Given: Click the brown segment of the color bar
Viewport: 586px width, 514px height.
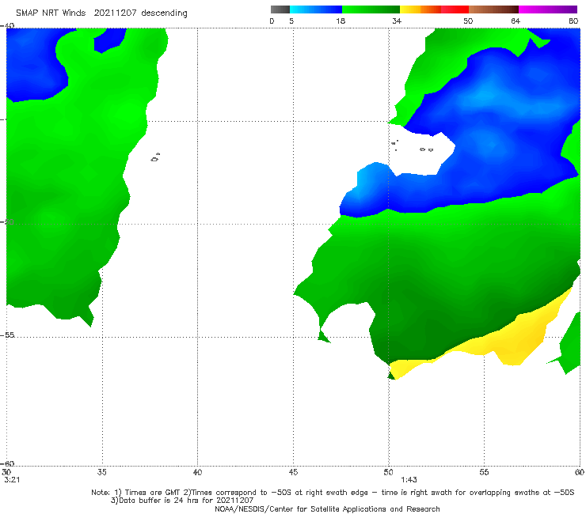Looking at the screenshot, I should point(493,9).
